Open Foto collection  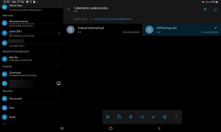tap(32, 108)
